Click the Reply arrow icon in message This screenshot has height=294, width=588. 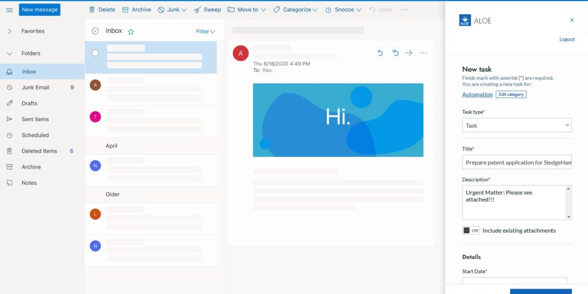[380, 53]
